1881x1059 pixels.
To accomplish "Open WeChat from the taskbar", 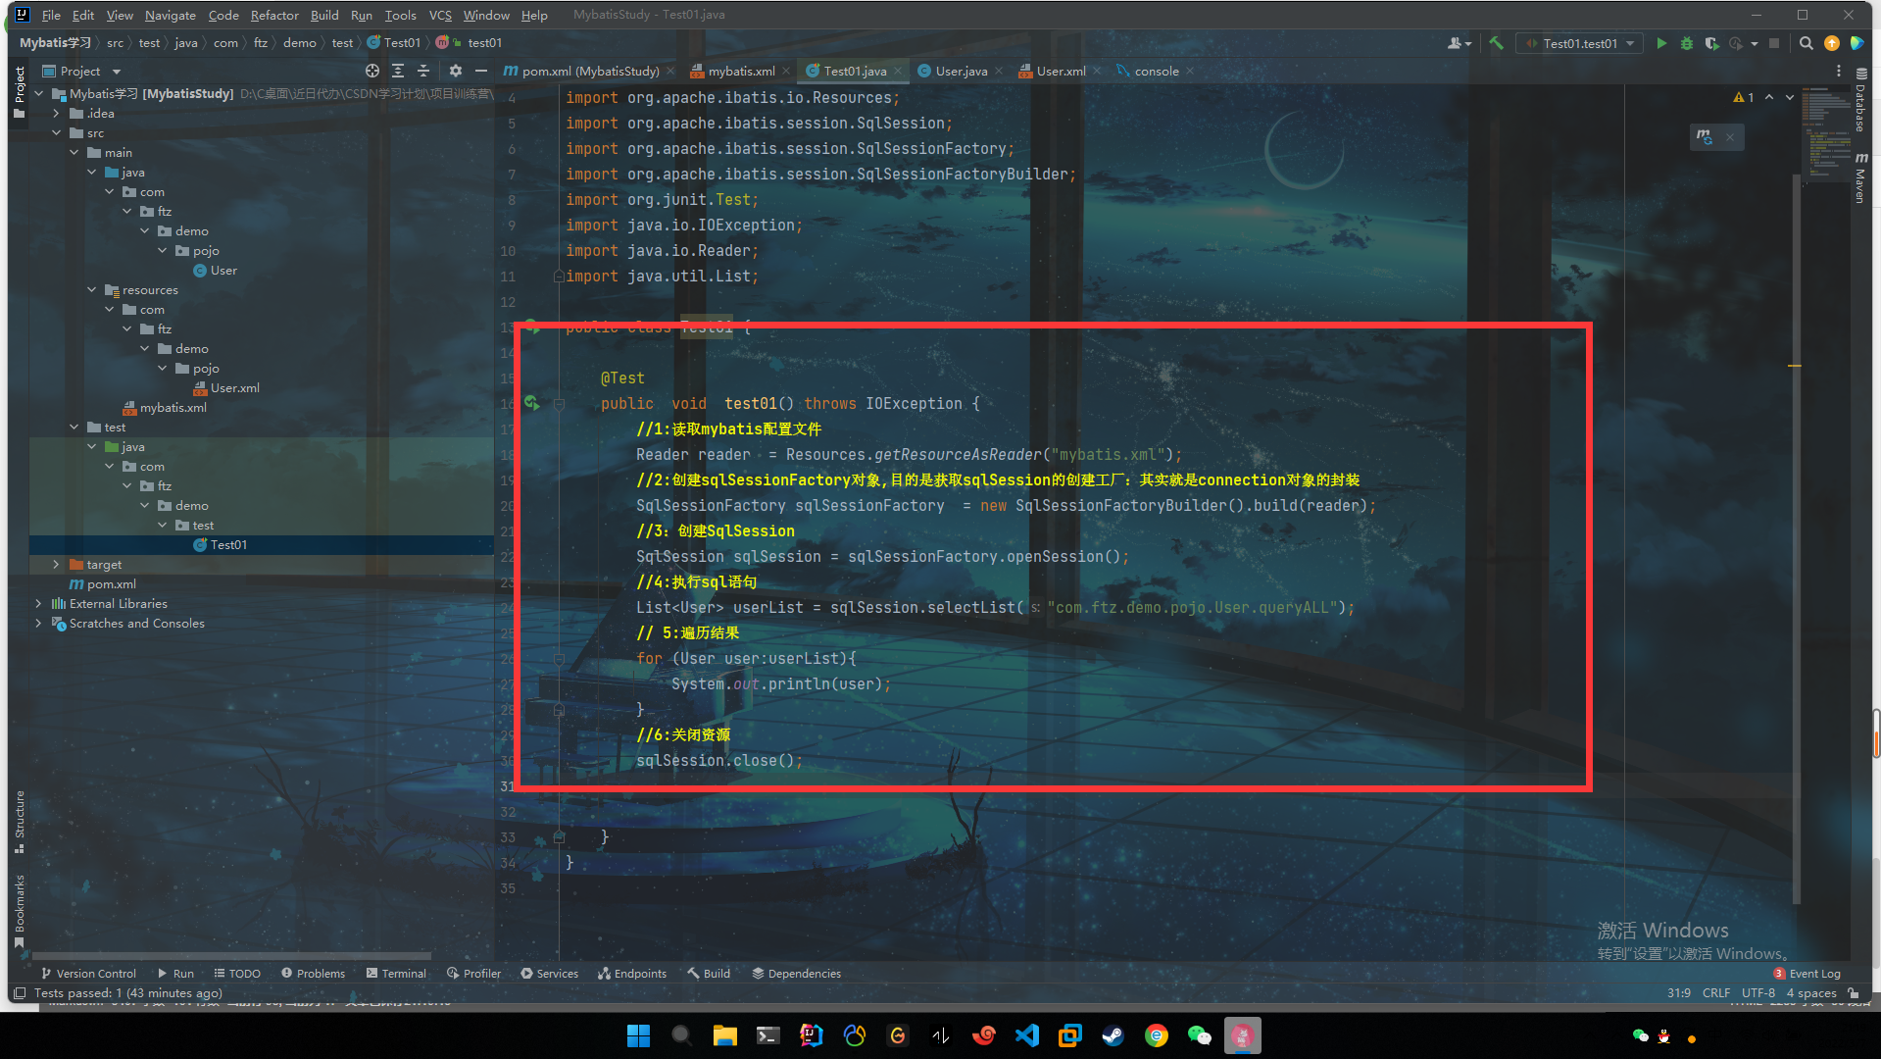I will pos(1199,1035).
